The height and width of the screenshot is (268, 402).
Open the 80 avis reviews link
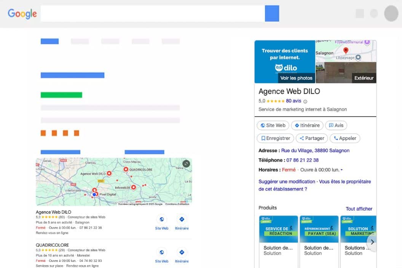point(294,101)
